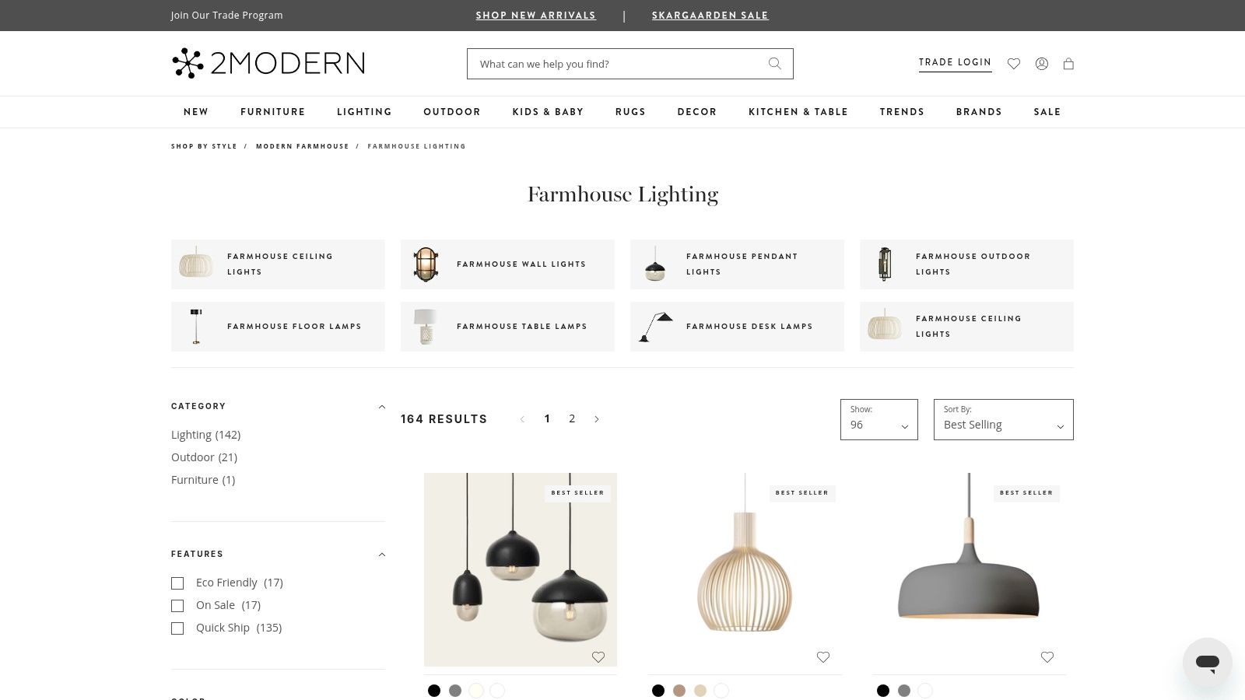The image size is (1245, 700).
Task: Click the 2Modern logo
Action: point(268,63)
